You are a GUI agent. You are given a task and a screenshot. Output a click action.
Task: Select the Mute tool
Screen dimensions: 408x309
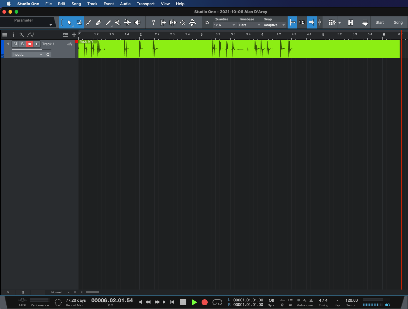pyautogui.click(x=118, y=22)
